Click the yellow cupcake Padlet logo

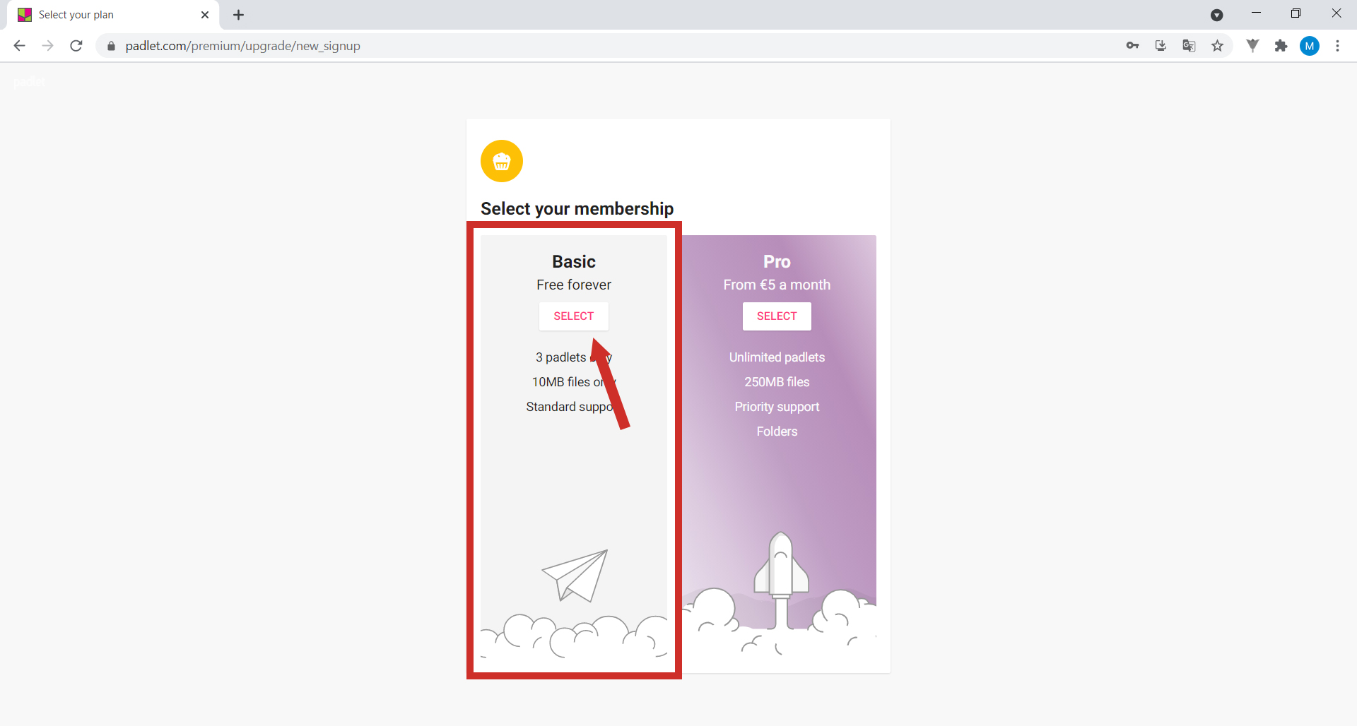click(x=502, y=161)
